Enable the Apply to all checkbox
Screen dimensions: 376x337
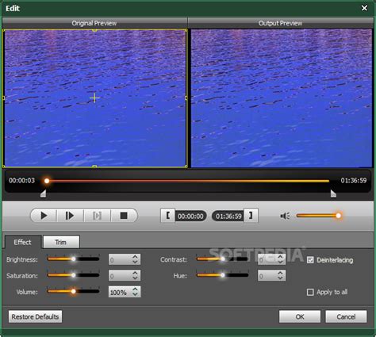310,292
